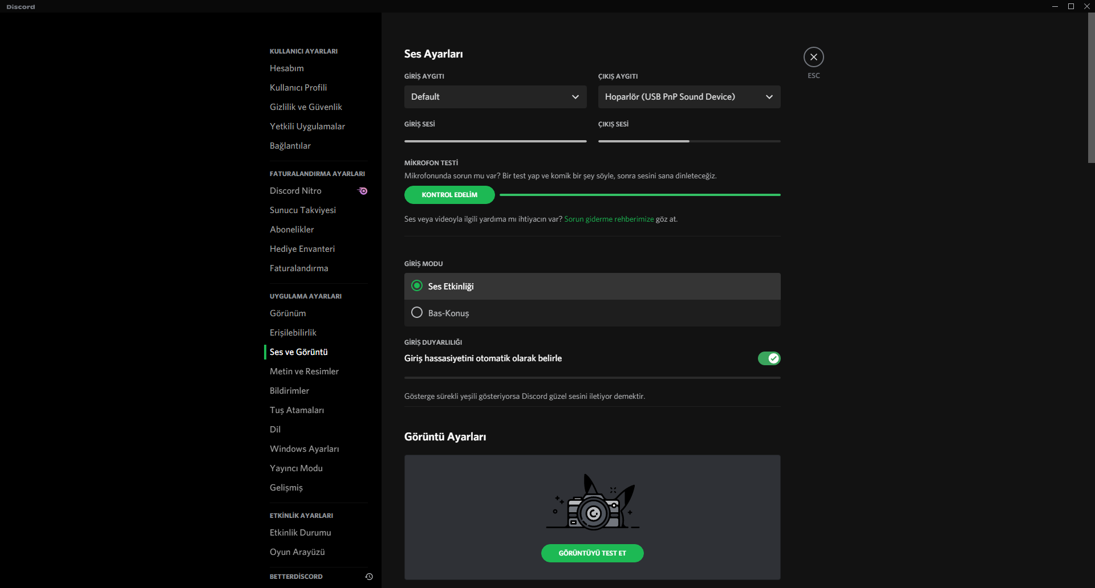Click the Görüntüyü Test Et button
1095x588 pixels.
(x=592, y=553)
